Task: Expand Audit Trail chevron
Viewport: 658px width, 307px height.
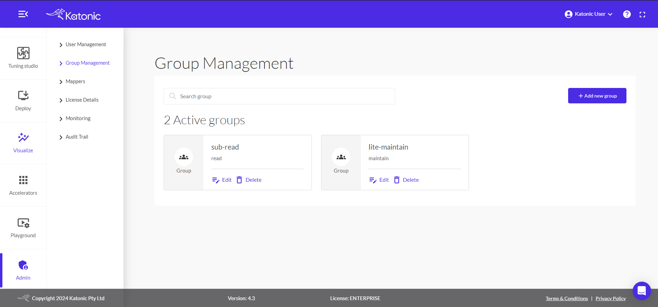Action: pos(61,137)
